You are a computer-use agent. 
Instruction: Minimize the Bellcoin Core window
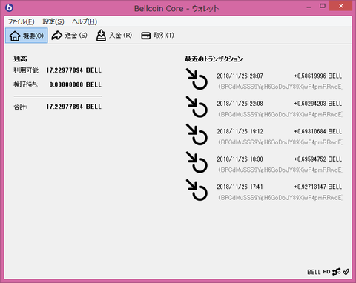(309, 7)
